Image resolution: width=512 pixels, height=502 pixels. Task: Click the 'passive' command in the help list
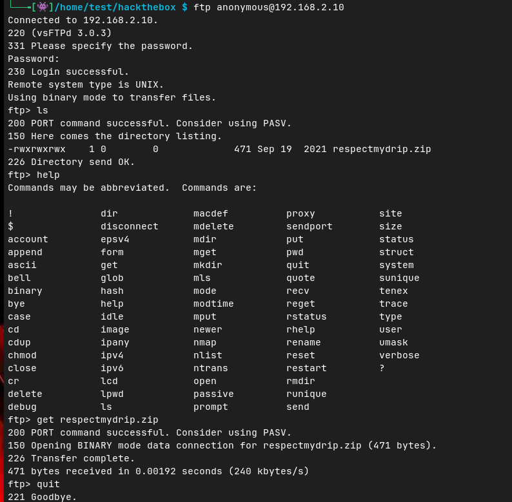213,394
